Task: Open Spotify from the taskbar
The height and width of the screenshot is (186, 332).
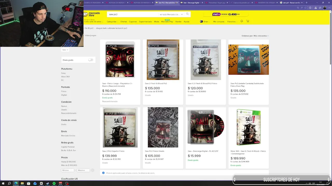Action: pos(54,183)
